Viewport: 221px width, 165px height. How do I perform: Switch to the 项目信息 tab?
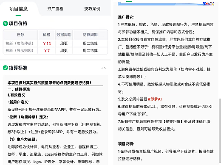coord(18,9)
